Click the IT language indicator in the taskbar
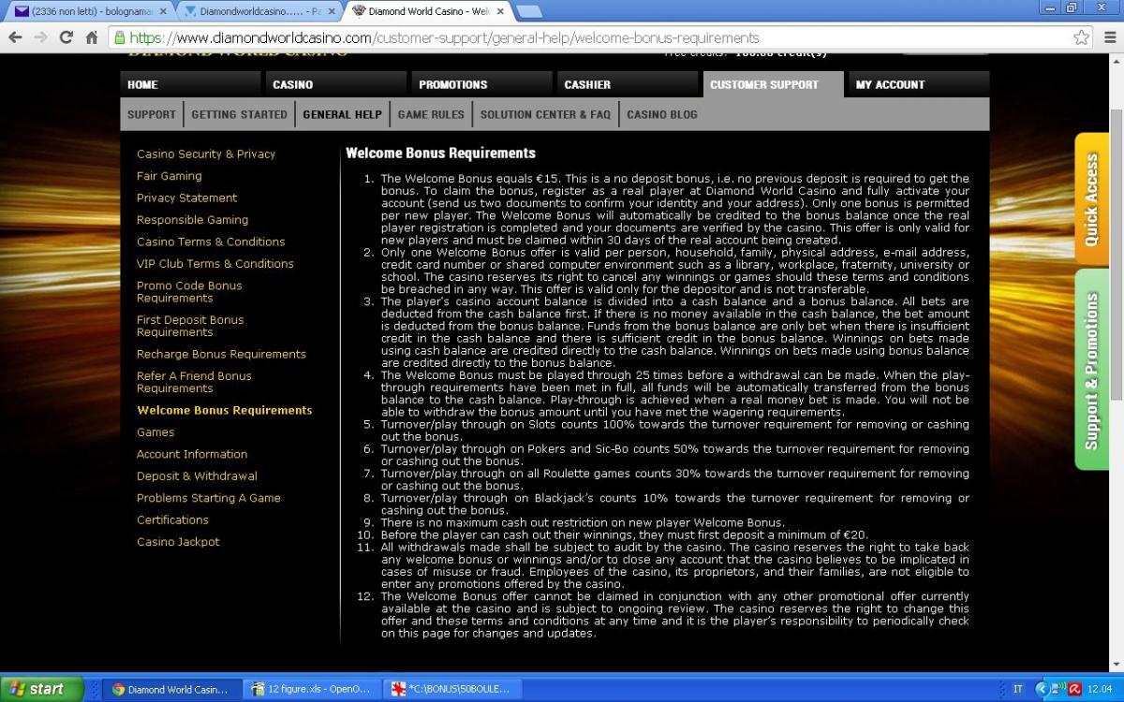The image size is (1124, 702). (1018, 690)
